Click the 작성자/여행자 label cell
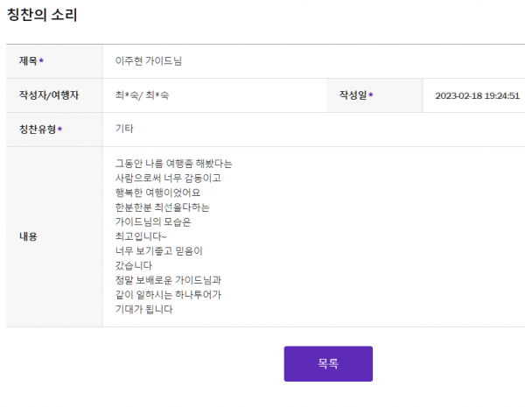Viewport: 525px width, 407px height. click(54, 95)
